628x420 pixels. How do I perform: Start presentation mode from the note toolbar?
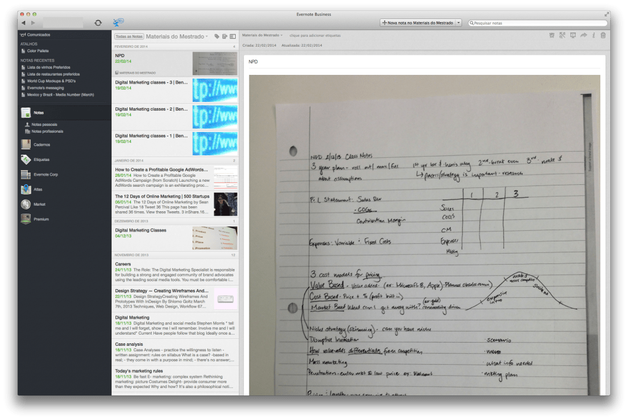(574, 36)
